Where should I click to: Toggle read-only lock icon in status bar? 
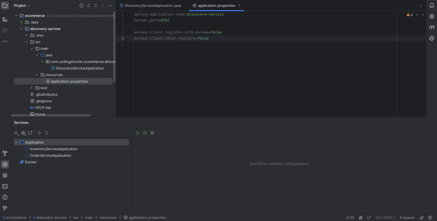coord(422,218)
